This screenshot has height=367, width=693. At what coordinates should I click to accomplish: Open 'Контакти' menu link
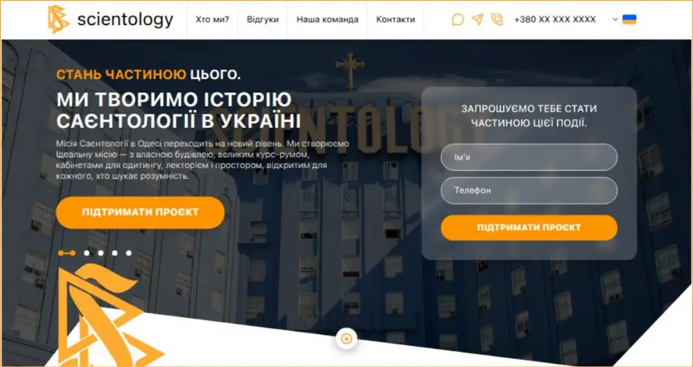coord(396,19)
